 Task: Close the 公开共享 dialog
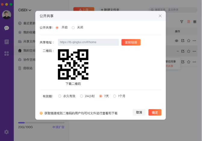160,16
